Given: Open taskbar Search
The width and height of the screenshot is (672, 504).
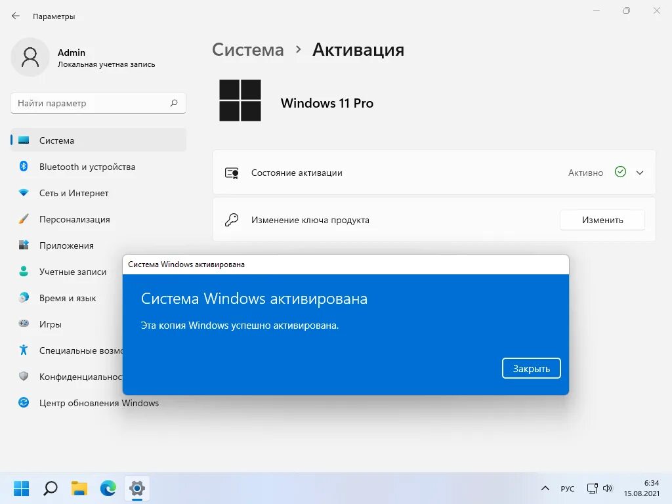Looking at the screenshot, I should click(x=50, y=488).
